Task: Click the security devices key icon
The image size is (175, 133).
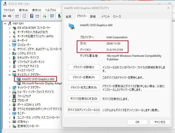Action: [x=14, y=58]
